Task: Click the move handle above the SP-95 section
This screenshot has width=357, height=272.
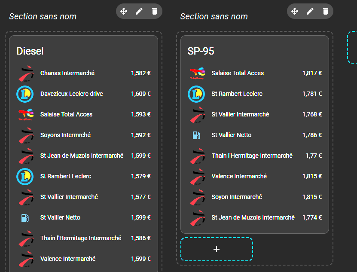Action: tap(295, 11)
